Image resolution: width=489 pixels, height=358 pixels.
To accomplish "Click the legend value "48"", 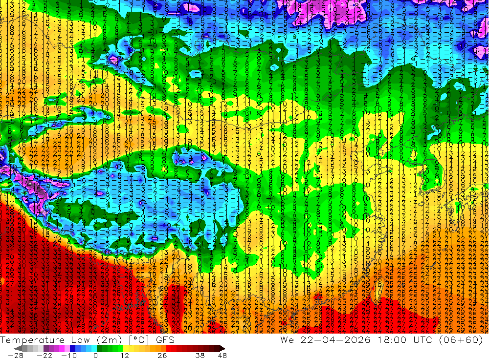I will (x=222, y=355).
